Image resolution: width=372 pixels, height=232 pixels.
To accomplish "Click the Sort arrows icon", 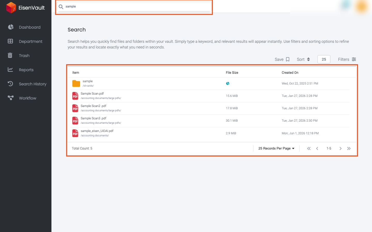I will click(308, 59).
